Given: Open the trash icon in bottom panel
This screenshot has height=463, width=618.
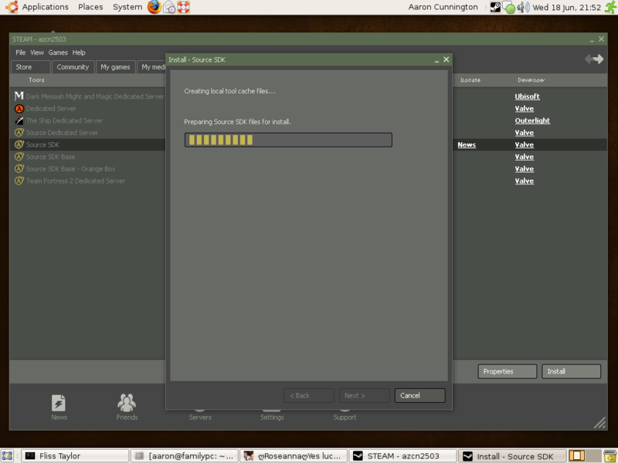Looking at the screenshot, I should [x=610, y=456].
